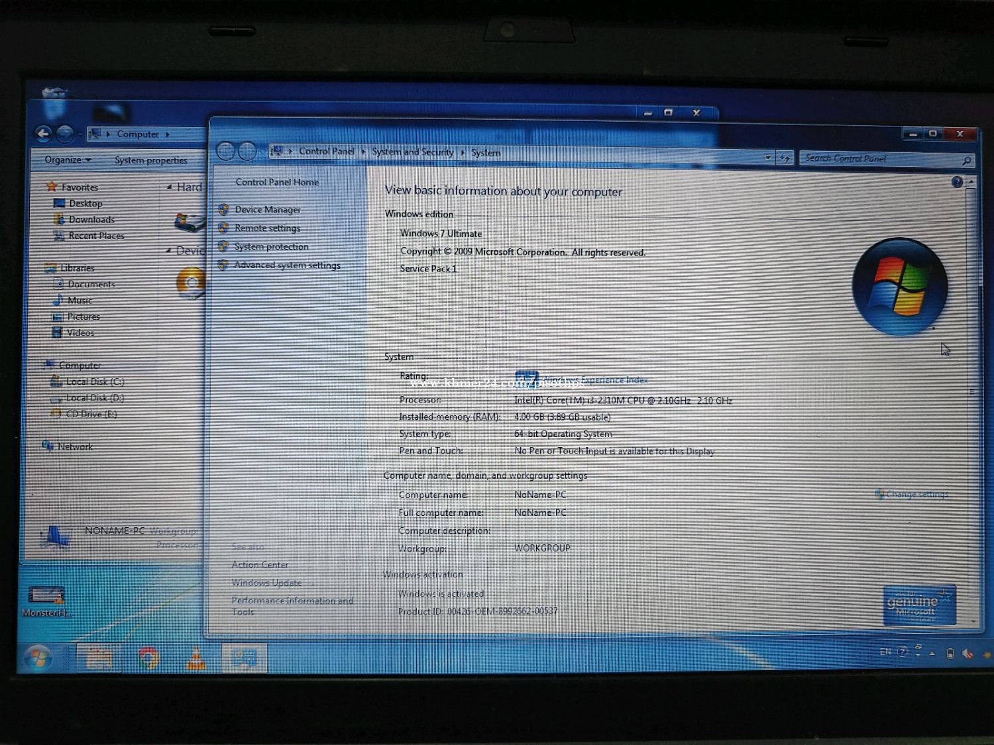
Task: Select Local Disk (D:) in tree
Action: [95, 398]
